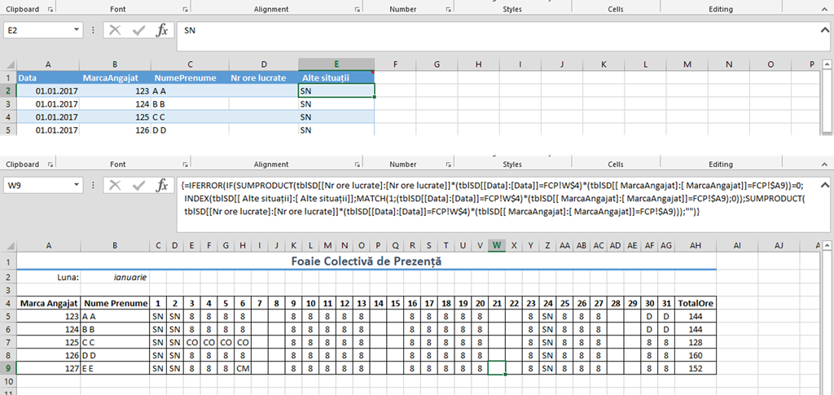Click the Name Box field showing W9
The width and height of the screenshot is (834, 395).
[37, 185]
